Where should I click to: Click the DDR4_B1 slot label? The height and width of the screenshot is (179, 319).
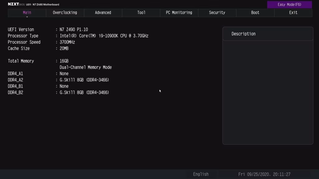16,86
